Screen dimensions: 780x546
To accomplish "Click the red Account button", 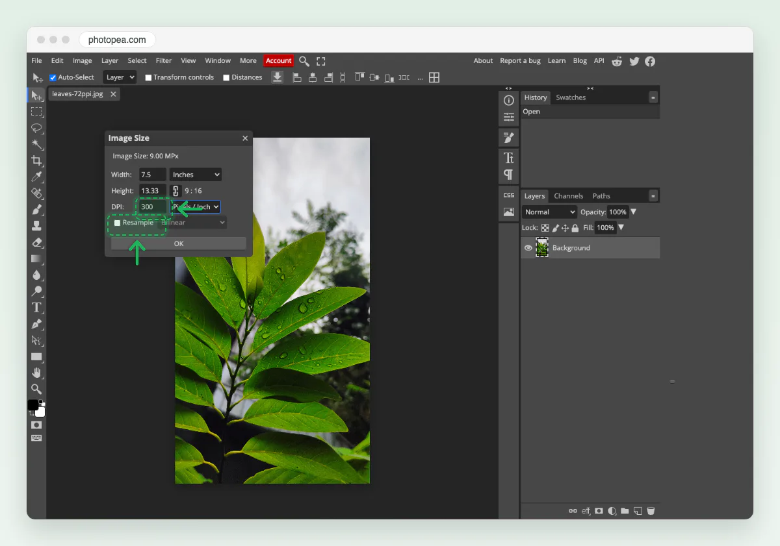I will 279,61.
